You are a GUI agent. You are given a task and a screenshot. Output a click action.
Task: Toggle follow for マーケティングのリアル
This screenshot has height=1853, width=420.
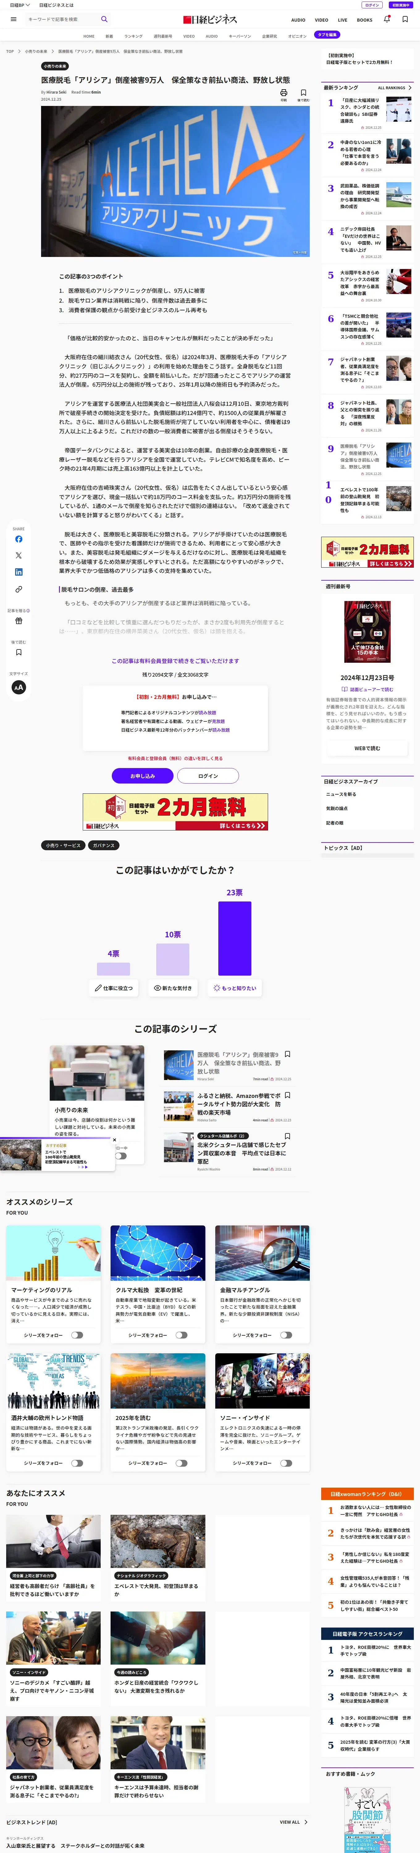click(77, 1335)
